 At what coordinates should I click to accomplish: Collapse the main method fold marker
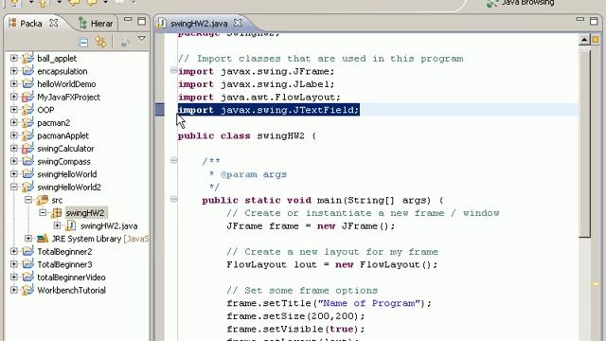tap(173, 199)
